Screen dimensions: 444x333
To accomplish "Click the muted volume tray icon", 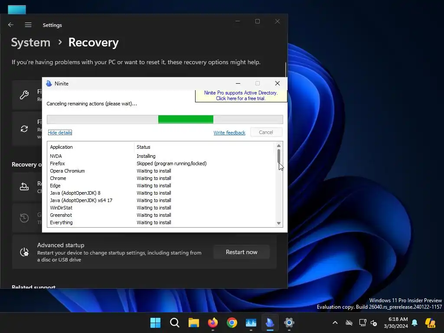I will [x=374, y=323].
